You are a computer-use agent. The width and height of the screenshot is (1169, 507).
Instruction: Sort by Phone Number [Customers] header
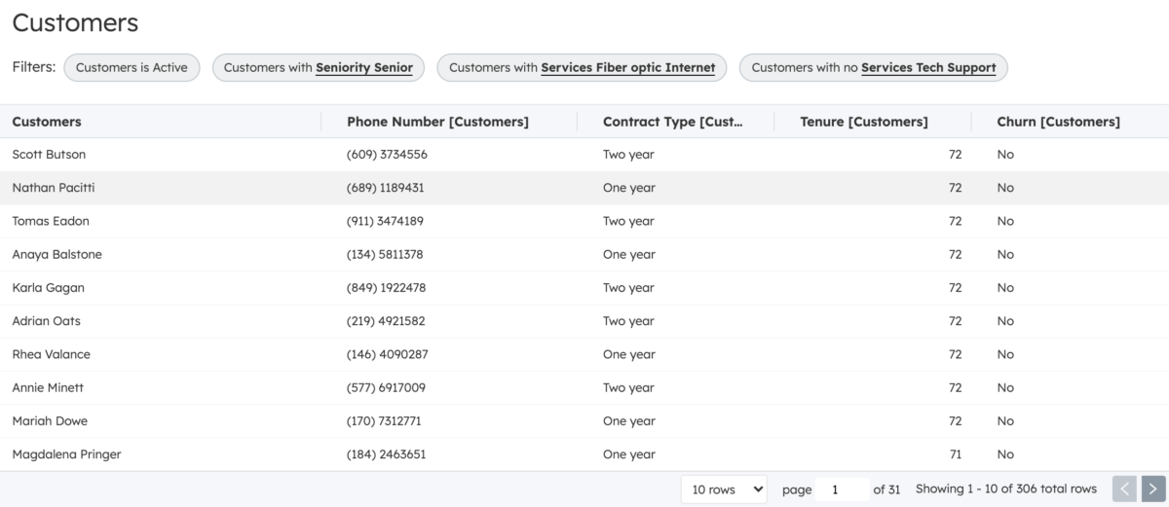pos(437,122)
